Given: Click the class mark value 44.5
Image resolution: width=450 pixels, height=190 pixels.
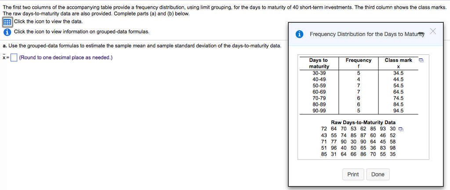Looking at the screenshot, I should click(398, 79).
